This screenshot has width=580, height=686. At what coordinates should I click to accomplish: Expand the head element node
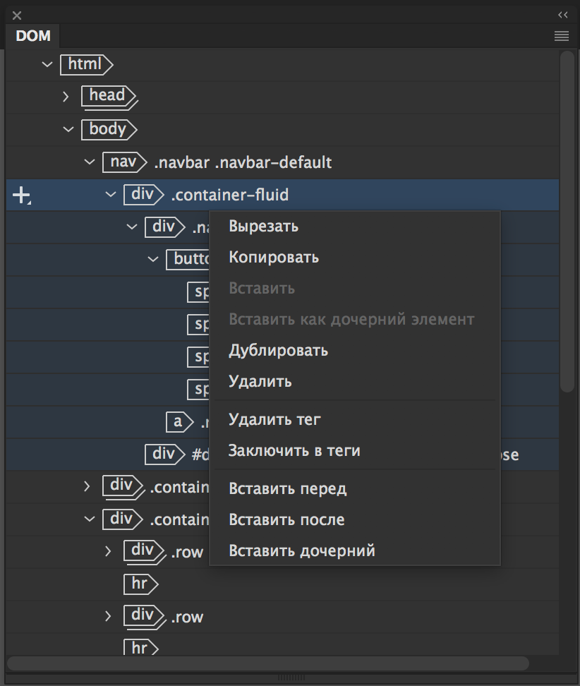pos(66,96)
